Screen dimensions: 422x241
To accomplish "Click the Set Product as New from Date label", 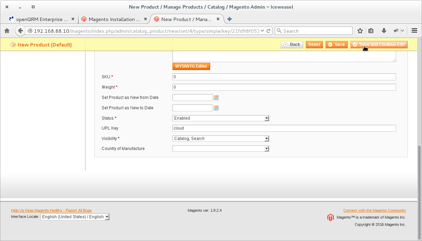I will [x=130, y=98].
